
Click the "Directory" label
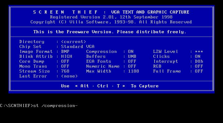tap(32, 42)
